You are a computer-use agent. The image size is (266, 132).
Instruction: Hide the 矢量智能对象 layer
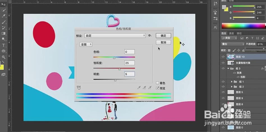223,63
